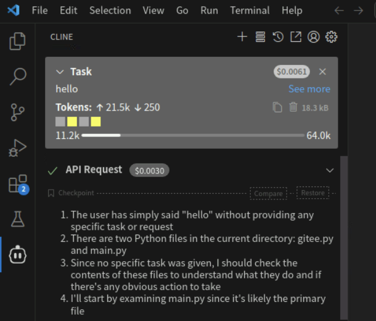
Task: Open the Cline robot panel
Action: click(x=18, y=254)
